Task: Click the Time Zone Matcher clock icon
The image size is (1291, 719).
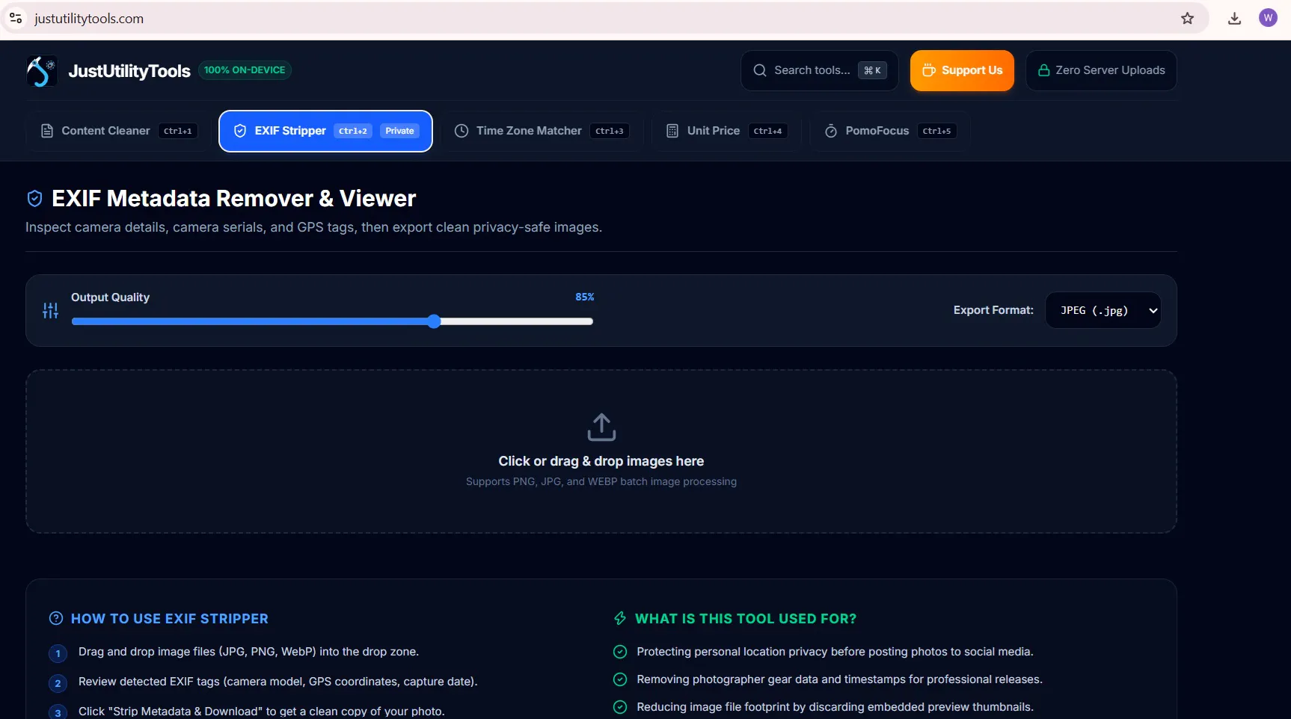Action: click(x=462, y=131)
